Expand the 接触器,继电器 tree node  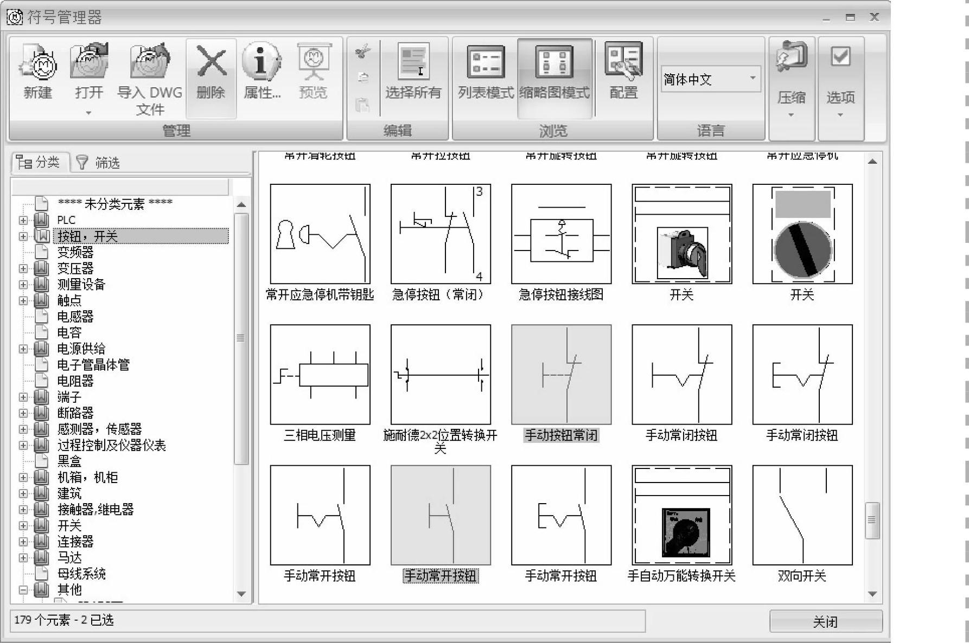pyautogui.click(x=23, y=510)
